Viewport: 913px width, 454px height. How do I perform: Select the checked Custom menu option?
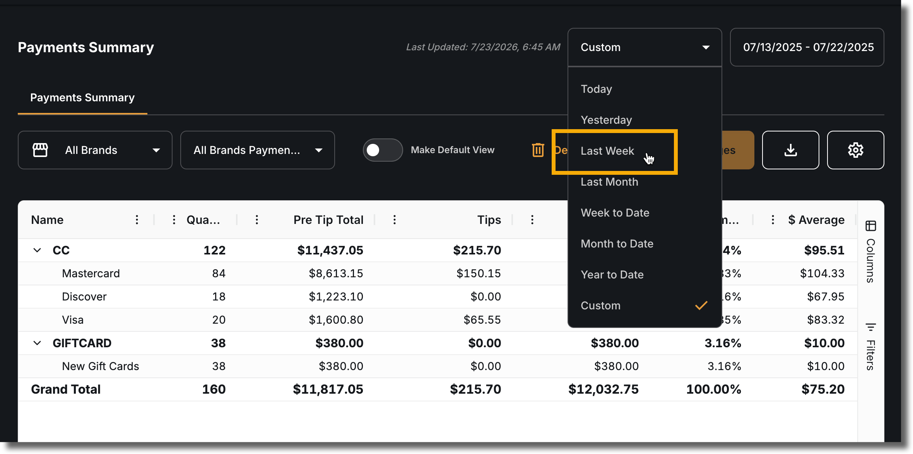point(645,306)
